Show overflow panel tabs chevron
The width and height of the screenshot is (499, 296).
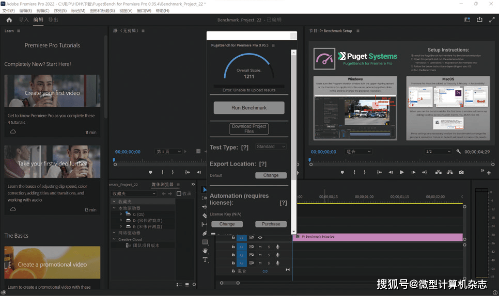pyautogui.click(x=193, y=185)
